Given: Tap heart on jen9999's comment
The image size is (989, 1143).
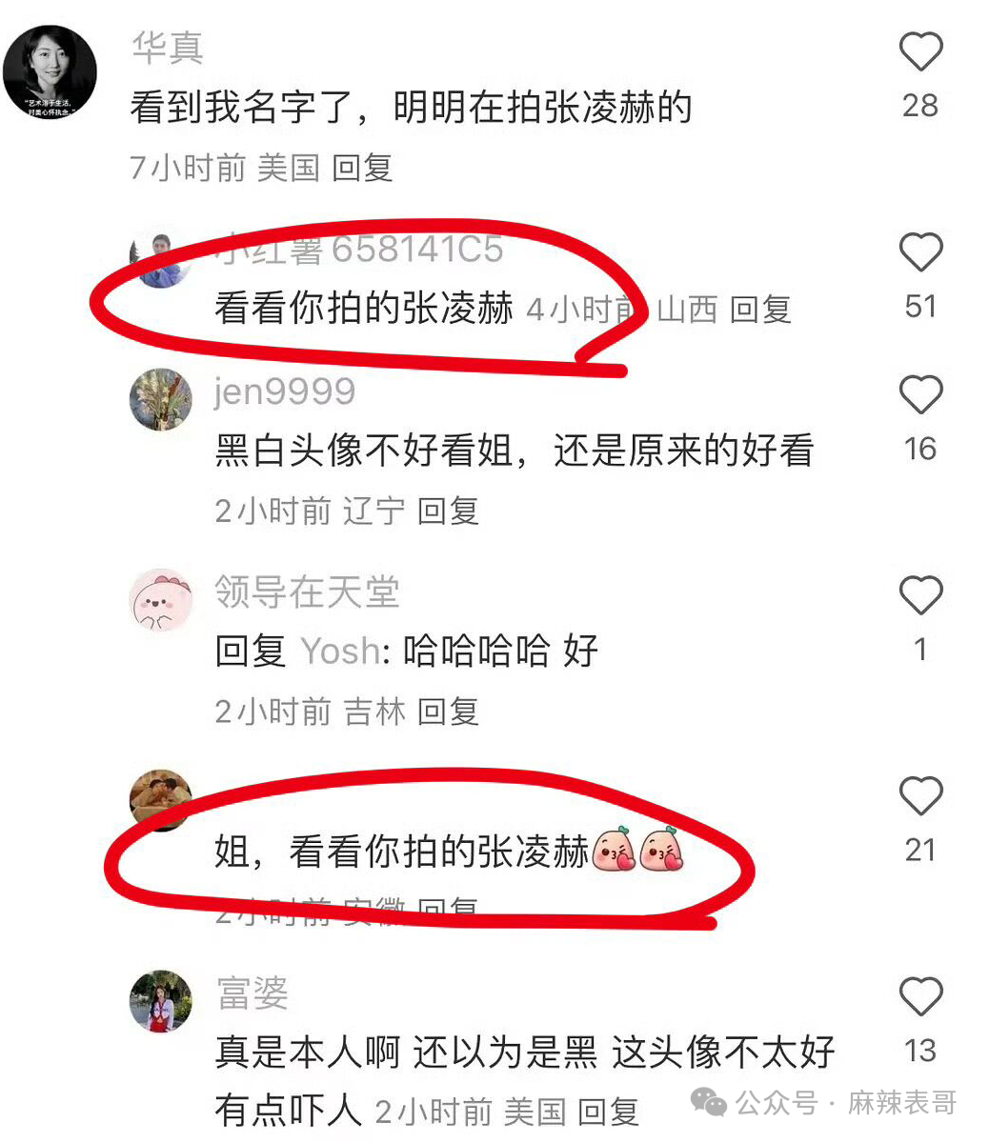Looking at the screenshot, I should (x=920, y=395).
